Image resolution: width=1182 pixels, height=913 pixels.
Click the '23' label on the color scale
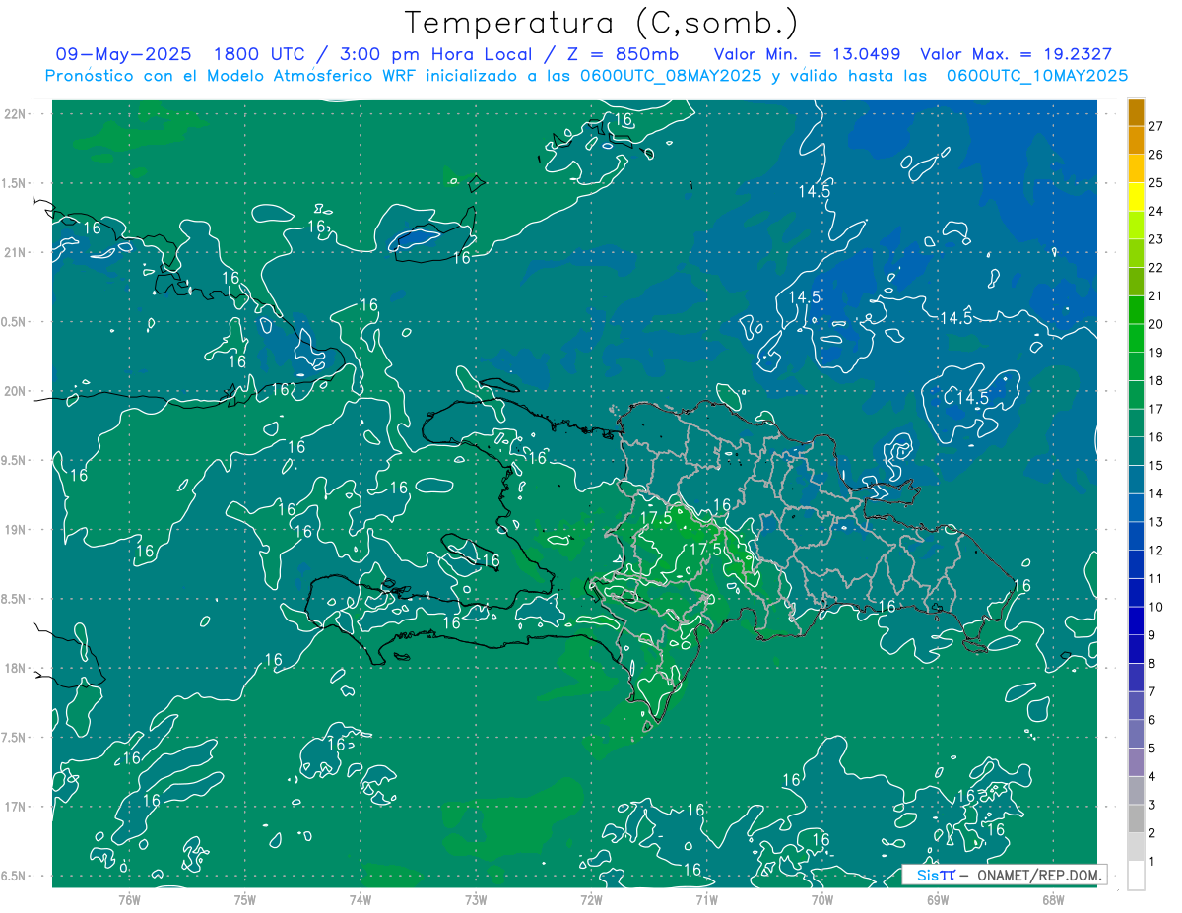[1156, 239]
